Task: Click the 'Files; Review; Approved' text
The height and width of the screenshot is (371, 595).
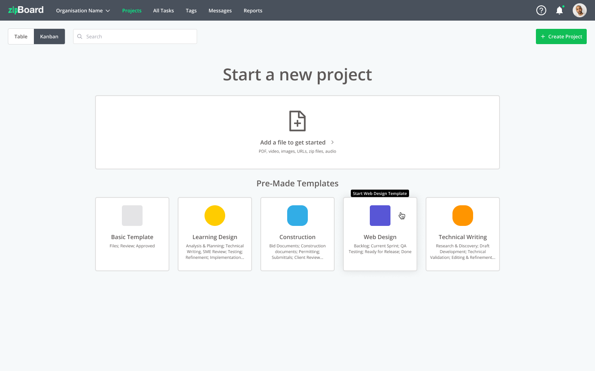Action: (x=132, y=246)
